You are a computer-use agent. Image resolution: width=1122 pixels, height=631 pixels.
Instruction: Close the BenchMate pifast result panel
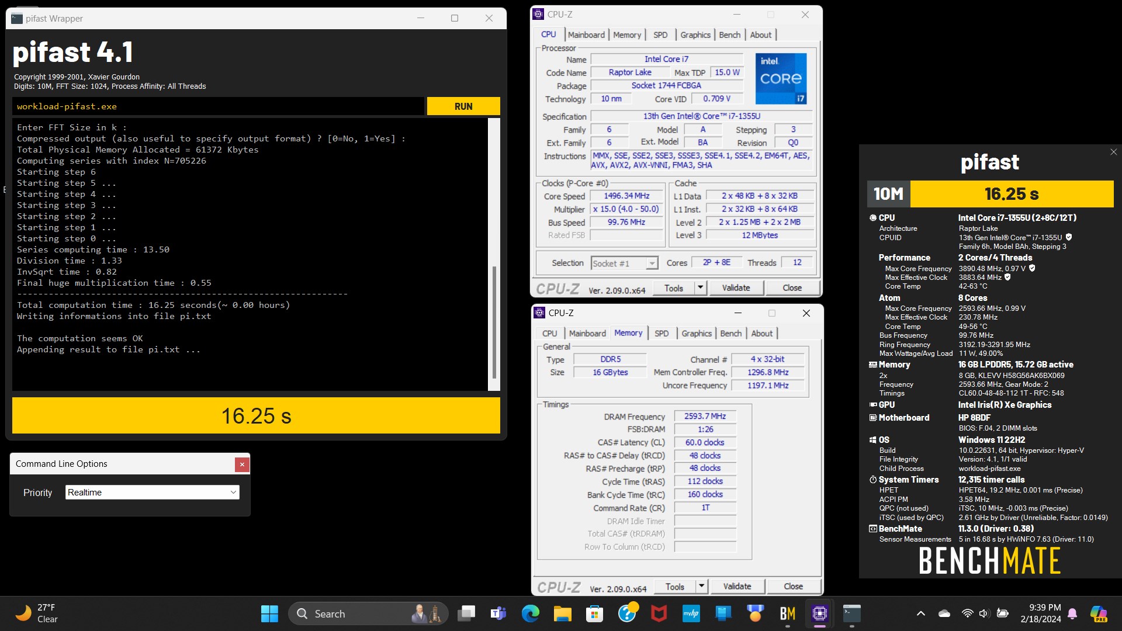1113,152
